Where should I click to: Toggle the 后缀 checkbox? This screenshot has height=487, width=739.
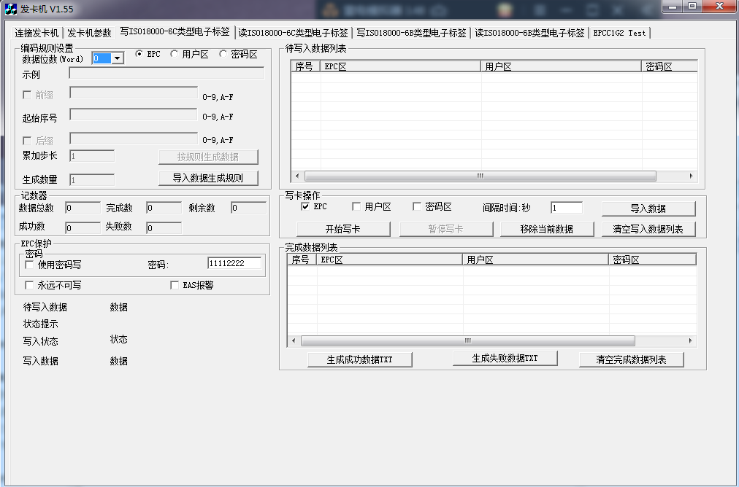[x=27, y=141]
